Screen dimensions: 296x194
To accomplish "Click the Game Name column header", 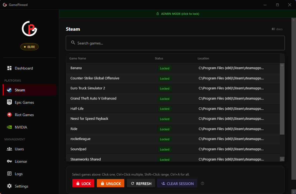I will pyautogui.click(x=77, y=58).
